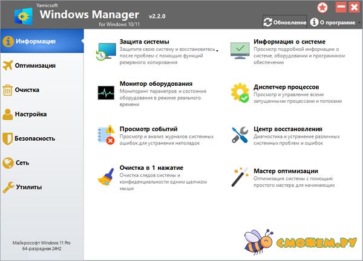Screen dimensions: 363x261
Task: Open the Монитор оборудования monitor icon
Action: point(105,93)
